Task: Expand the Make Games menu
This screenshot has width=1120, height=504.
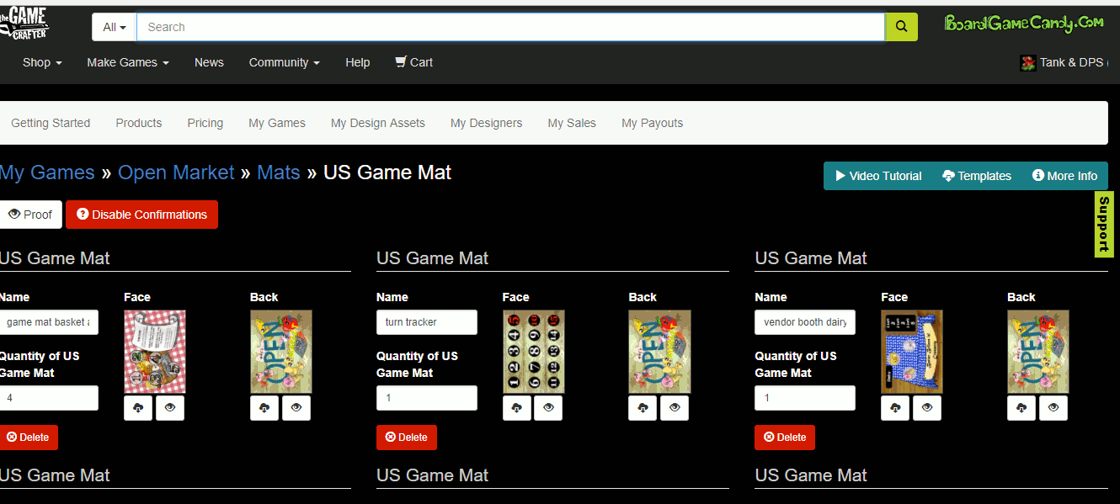Action: [x=127, y=61]
